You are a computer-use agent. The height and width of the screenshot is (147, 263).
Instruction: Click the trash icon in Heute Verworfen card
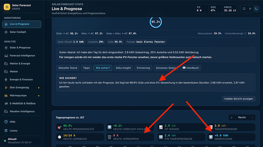tap(109, 137)
